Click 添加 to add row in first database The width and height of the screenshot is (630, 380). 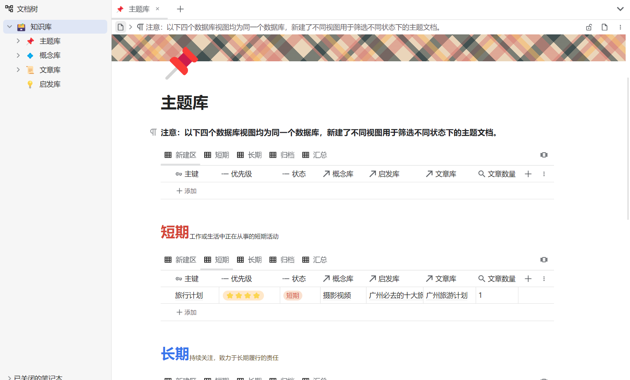pyautogui.click(x=186, y=191)
